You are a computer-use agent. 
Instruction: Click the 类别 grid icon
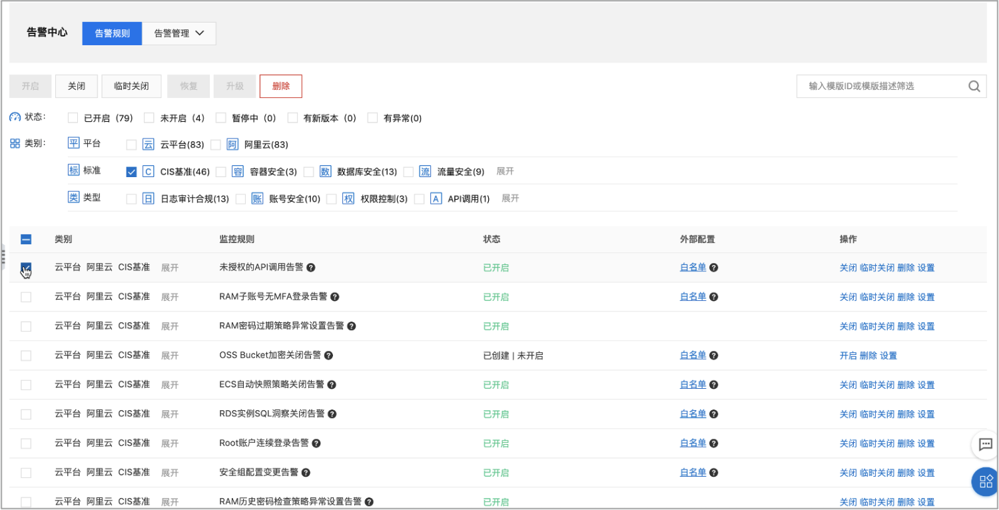15,143
